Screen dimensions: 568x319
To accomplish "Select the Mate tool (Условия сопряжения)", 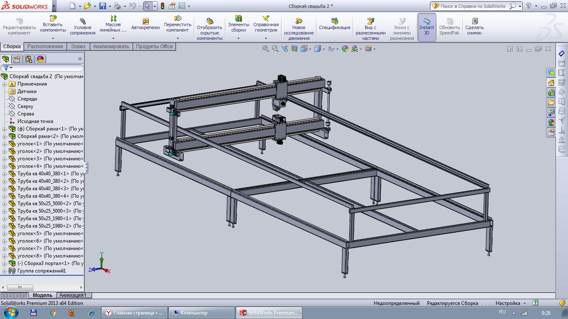I will tap(82, 26).
